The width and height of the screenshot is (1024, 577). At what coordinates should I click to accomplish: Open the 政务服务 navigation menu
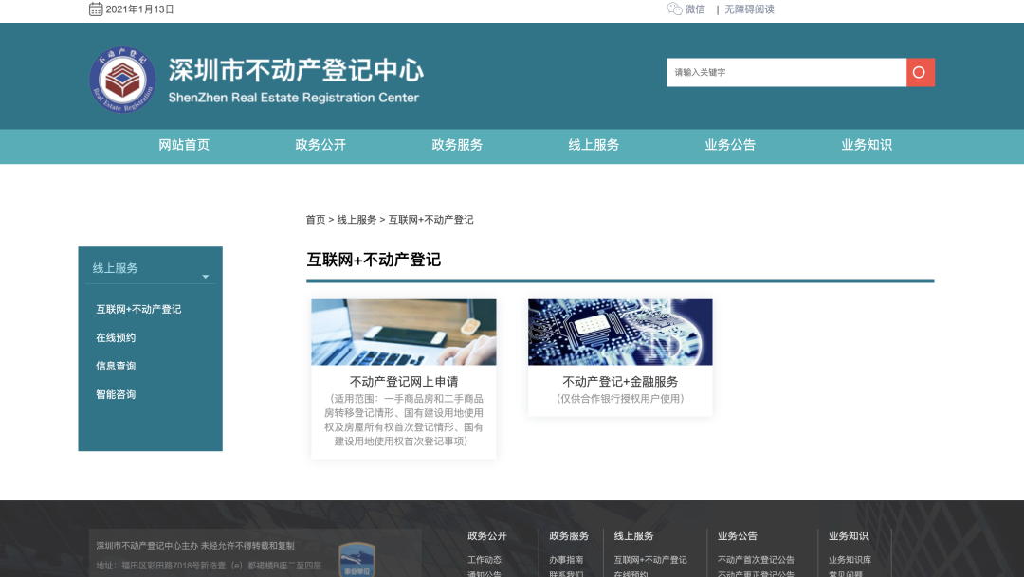pyautogui.click(x=456, y=146)
